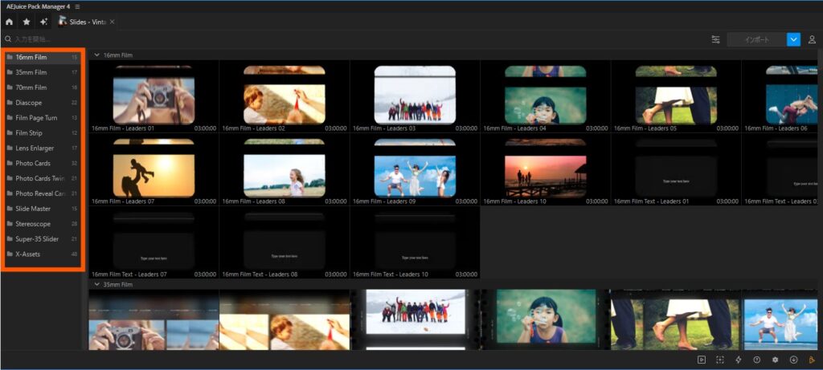Close the Slides - Vintage tab
Viewport: 823px width, 370px height.
(x=112, y=22)
